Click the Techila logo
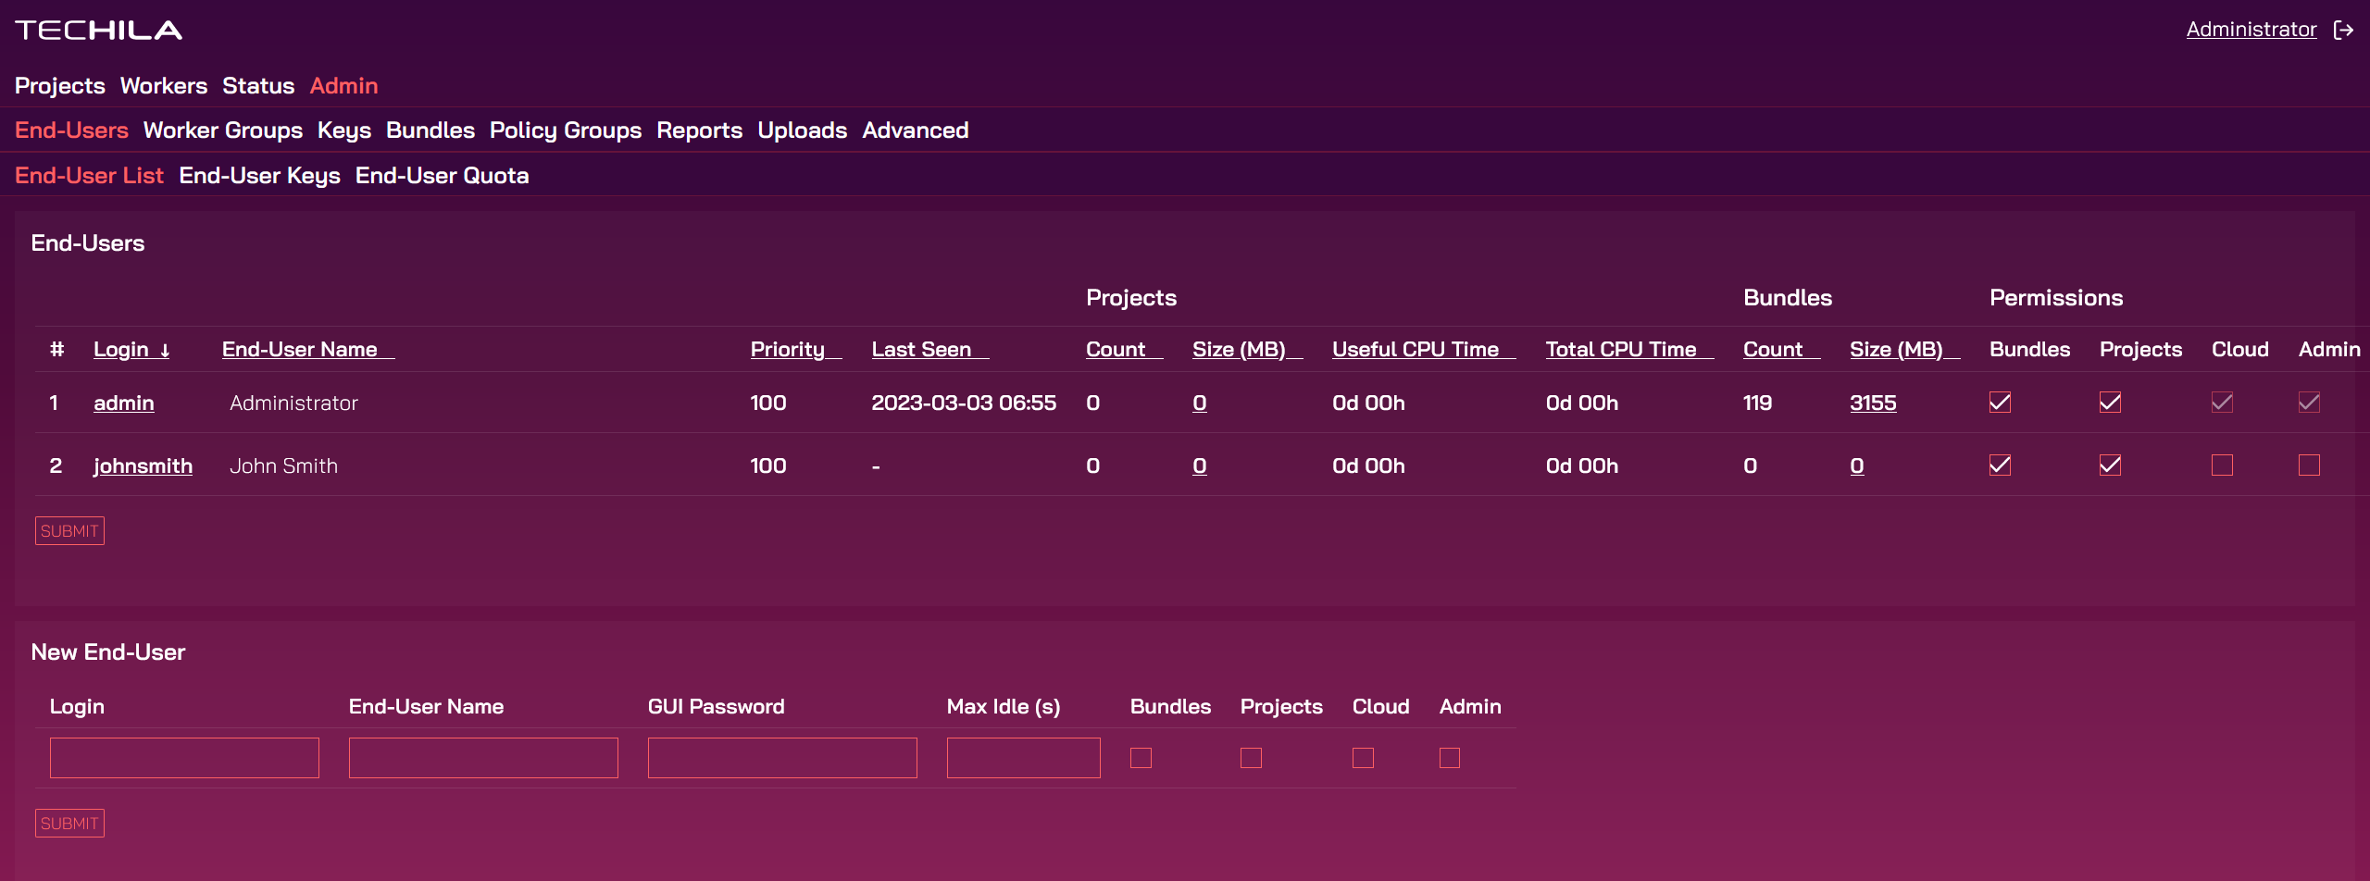The image size is (2370, 881). click(99, 31)
